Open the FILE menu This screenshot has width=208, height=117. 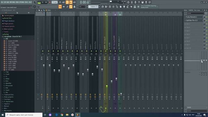click(x=2, y=2)
